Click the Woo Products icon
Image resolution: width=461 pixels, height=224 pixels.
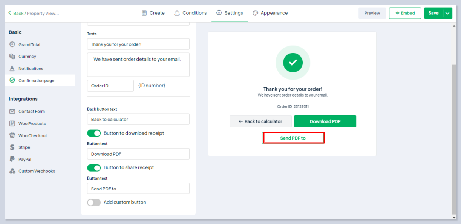click(12, 124)
